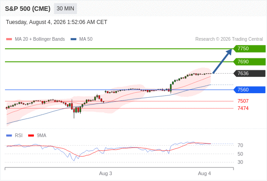Click the Research Trading Central copyright text
This screenshot has width=267, height=181.
click(x=229, y=39)
